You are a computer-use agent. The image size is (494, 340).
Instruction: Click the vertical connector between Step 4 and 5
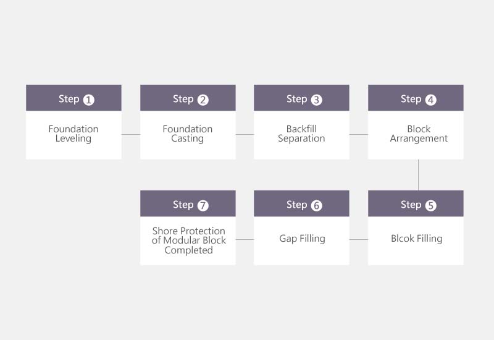(419, 175)
